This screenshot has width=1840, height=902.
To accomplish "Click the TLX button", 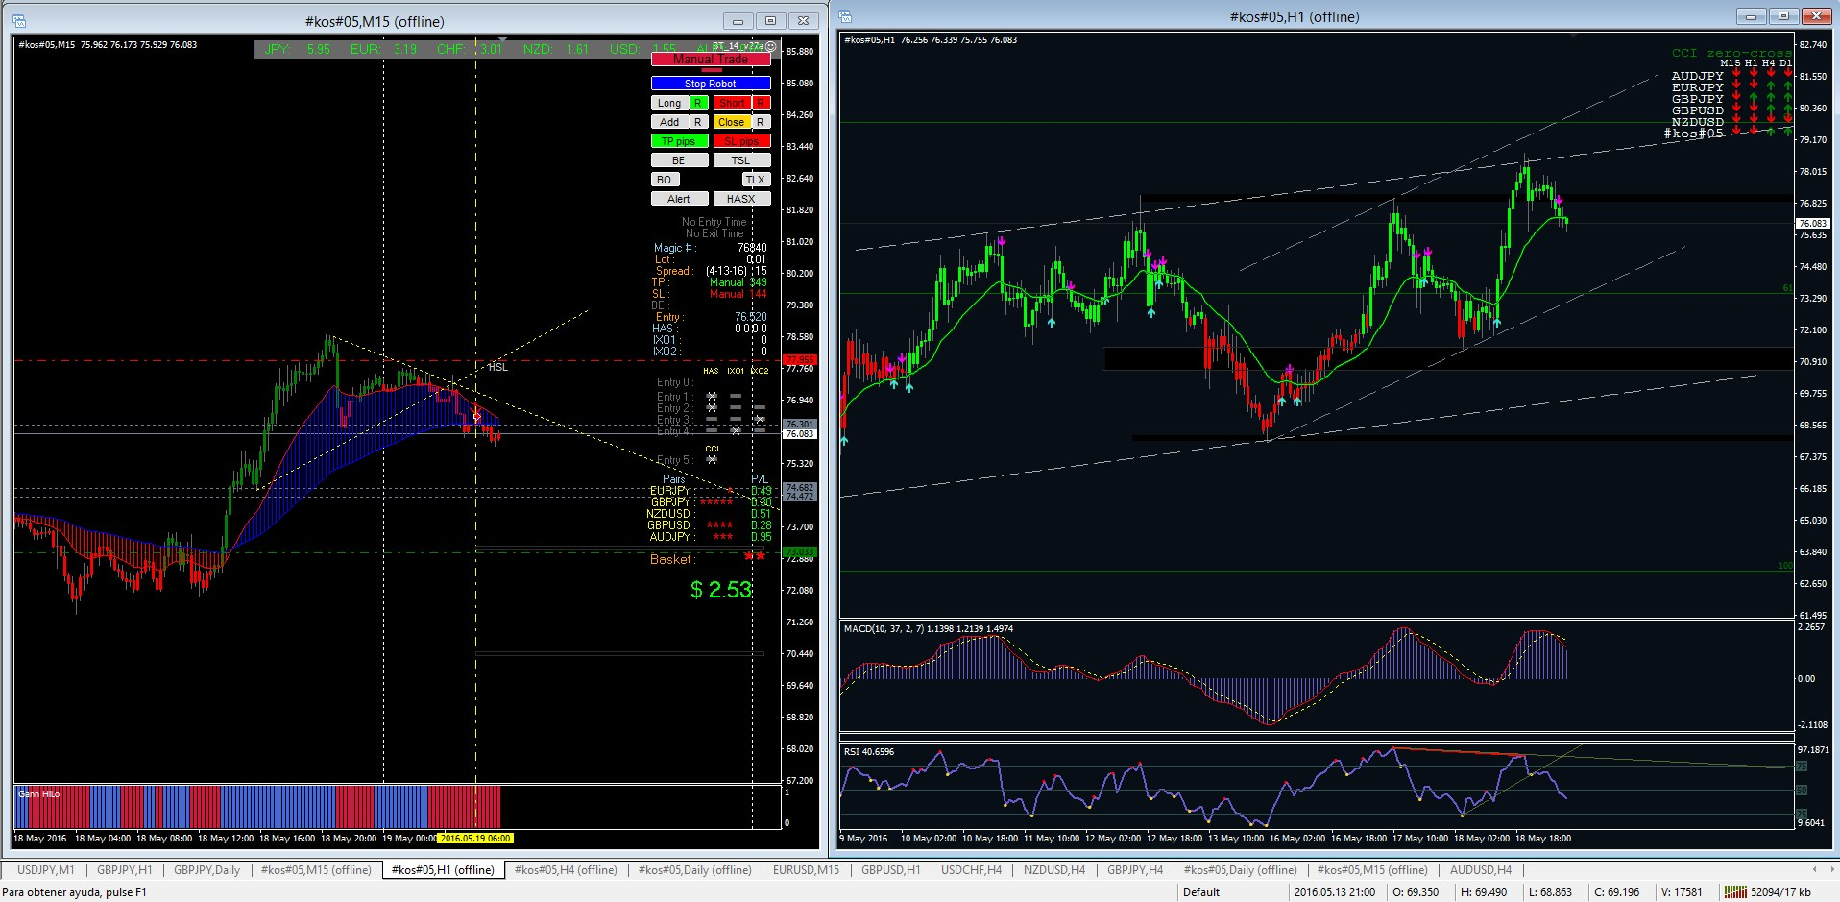I will 756,180.
